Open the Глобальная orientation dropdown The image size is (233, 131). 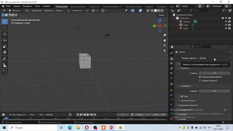coord(76,11)
